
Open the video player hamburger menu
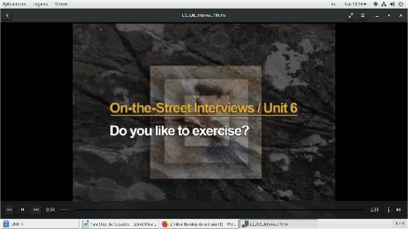click(363, 16)
